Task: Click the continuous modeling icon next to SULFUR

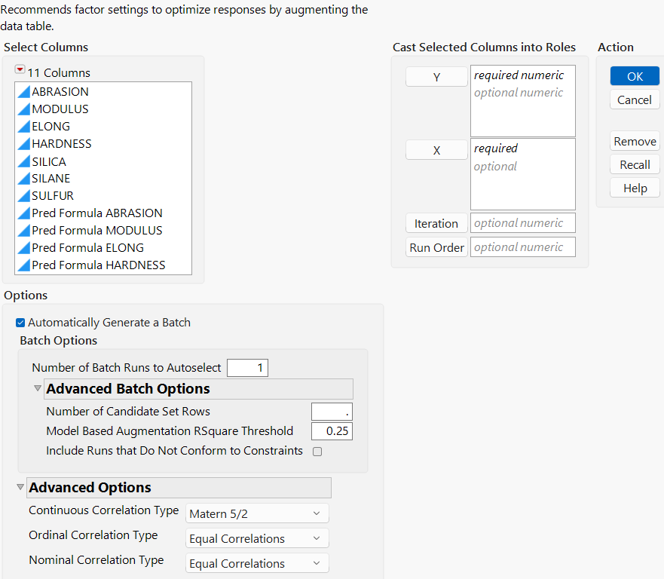Action: [26, 195]
